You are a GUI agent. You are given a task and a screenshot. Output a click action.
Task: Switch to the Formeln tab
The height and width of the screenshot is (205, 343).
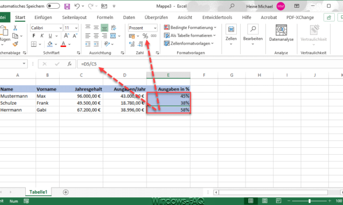pos(105,17)
